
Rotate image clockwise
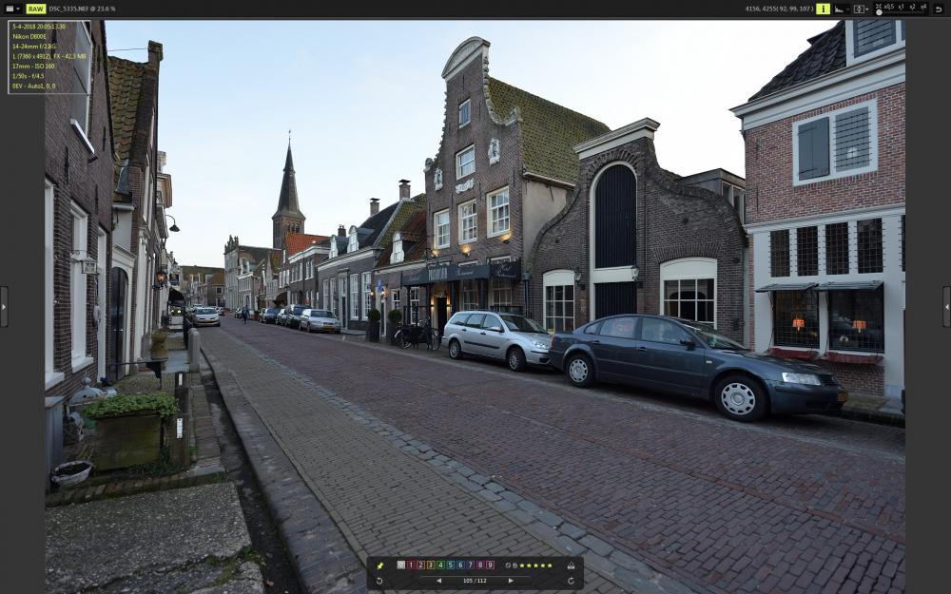click(571, 582)
